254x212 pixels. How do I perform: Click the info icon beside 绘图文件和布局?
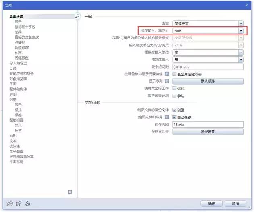coord(167,117)
